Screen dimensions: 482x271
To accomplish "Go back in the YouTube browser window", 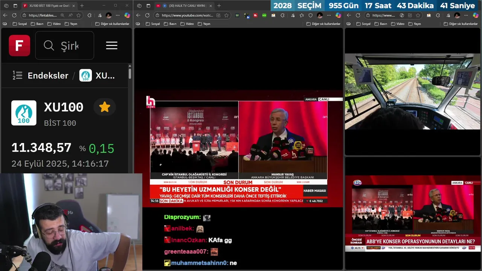I will tap(138, 15).
